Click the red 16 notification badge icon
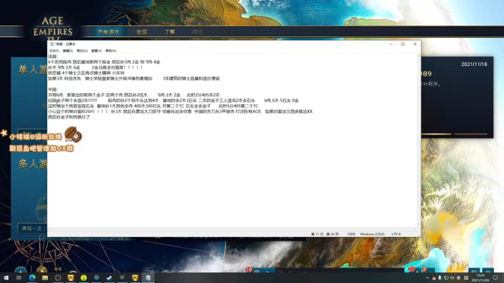The image size is (504, 283). point(249,270)
